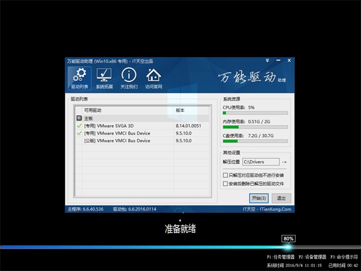
Task: Click the 关注我们 info icon
Action: pyautogui.click(x=129, y=78)
